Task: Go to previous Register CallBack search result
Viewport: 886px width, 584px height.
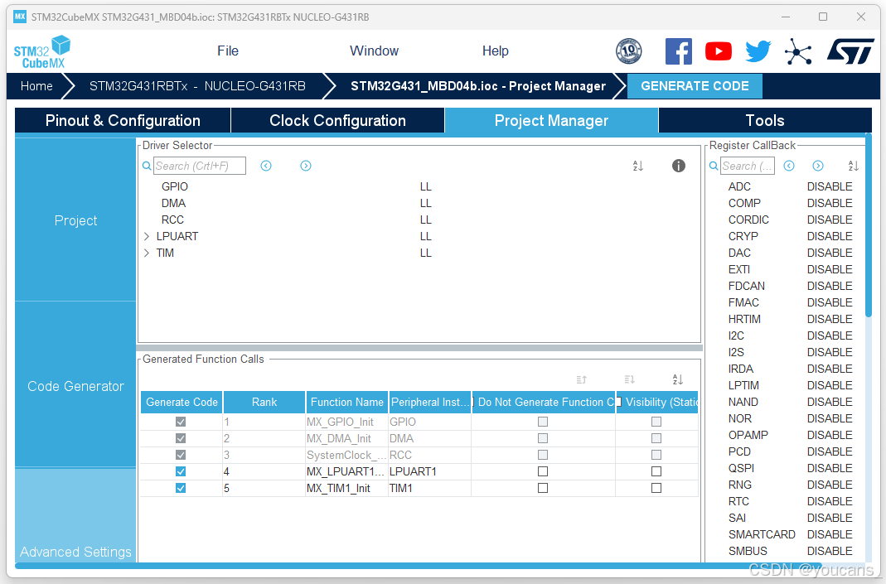Action: pyautogui.click(x=789, y=166)
